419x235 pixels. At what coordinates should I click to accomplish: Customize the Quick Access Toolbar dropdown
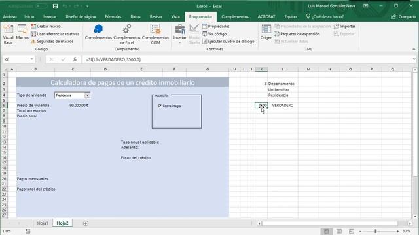pos(88,6)
